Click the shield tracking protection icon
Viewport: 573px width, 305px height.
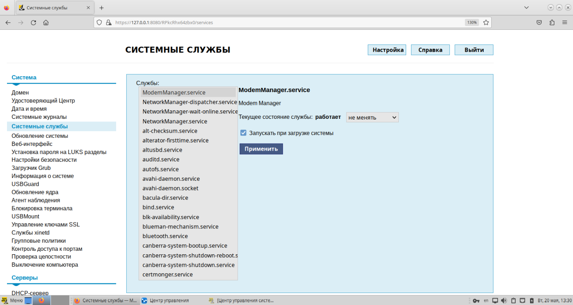(99, 22)
